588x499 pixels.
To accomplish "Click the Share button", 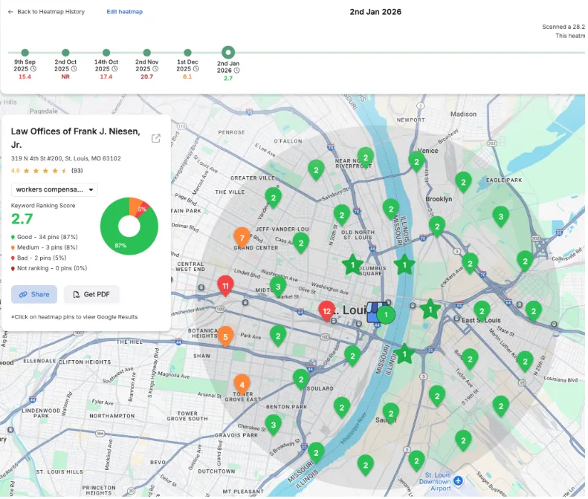I will pos(34,295).
